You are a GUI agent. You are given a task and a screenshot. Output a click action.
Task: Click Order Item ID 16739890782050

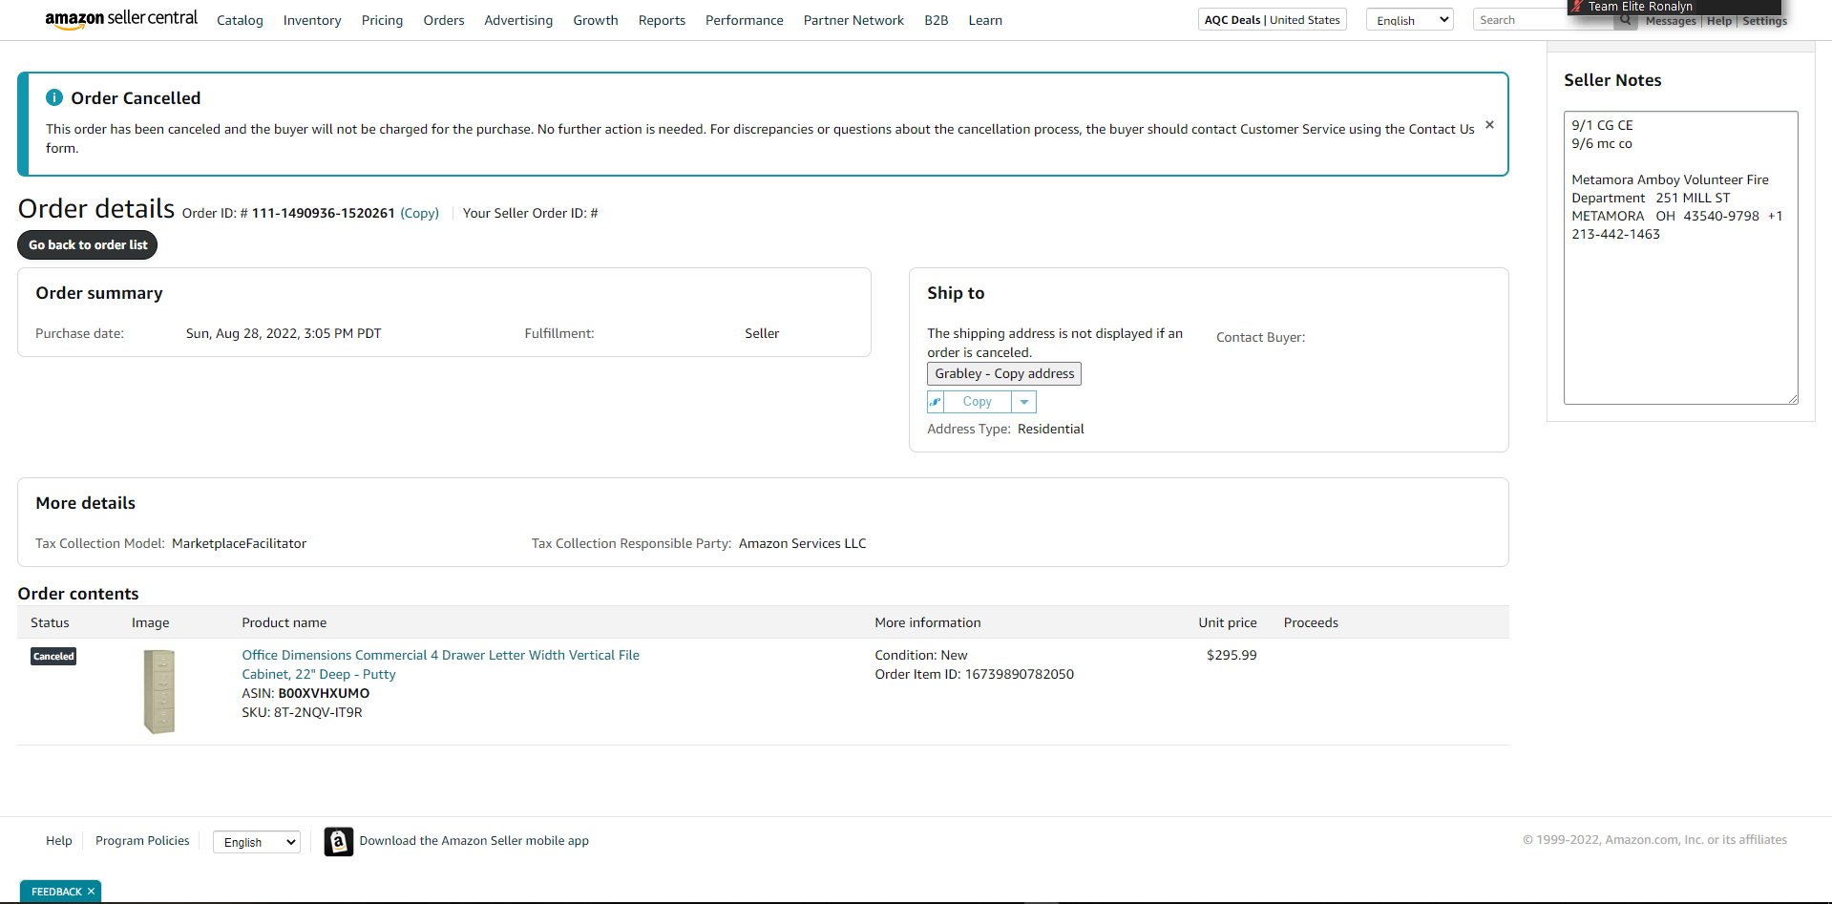975,674
